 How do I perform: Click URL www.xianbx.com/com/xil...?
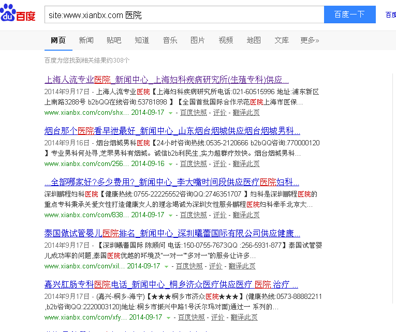[x=84, y=266]
